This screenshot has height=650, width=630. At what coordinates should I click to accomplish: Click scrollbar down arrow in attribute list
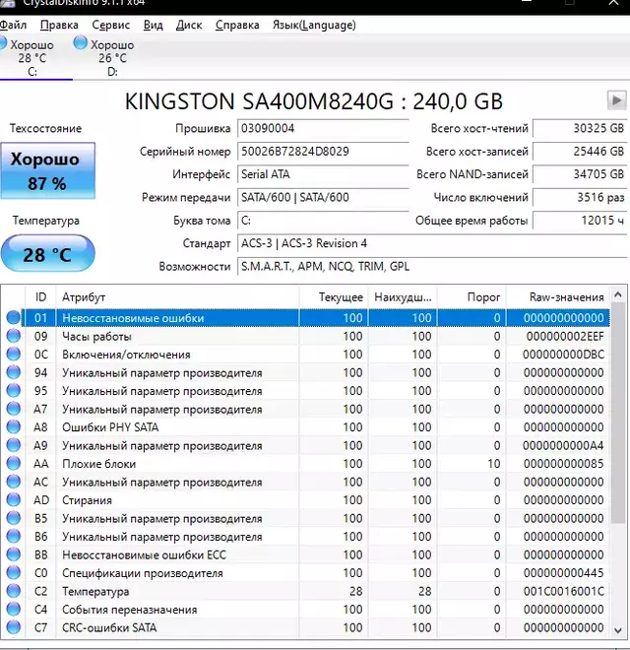(x=618, y=630)
